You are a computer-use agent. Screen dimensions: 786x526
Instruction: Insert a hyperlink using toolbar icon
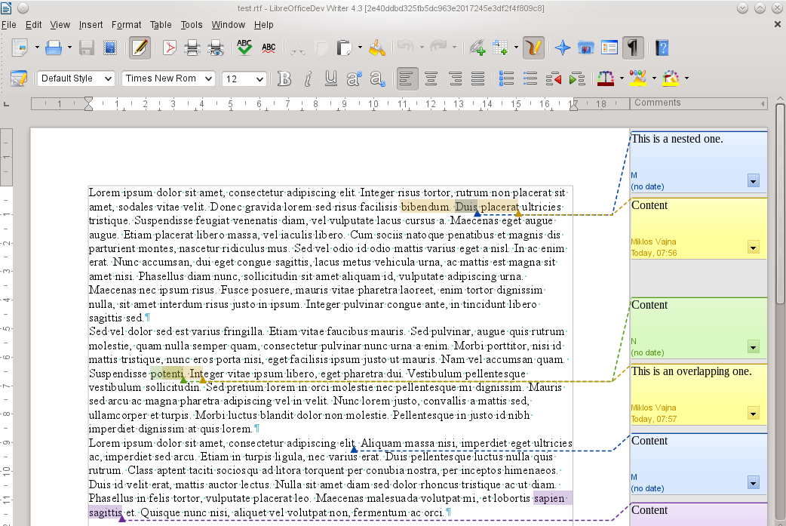(x=476, y=48)
